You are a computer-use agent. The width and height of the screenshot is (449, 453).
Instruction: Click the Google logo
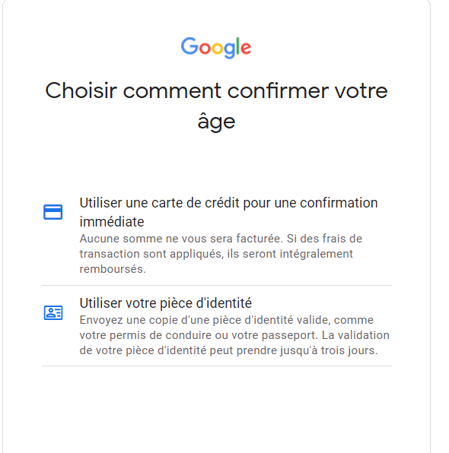pos(216,48)
